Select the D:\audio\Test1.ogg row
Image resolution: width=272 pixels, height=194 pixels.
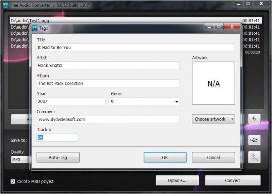pos(136,21)
